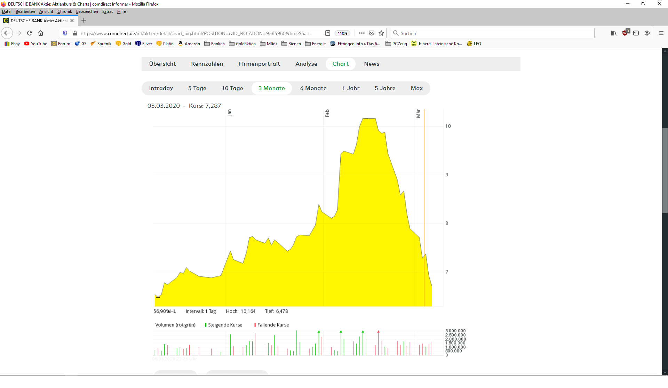Open the Lesezeichen menu
Image resolution: width=668 pixels, height=388 pixels.
coord(87,11)
